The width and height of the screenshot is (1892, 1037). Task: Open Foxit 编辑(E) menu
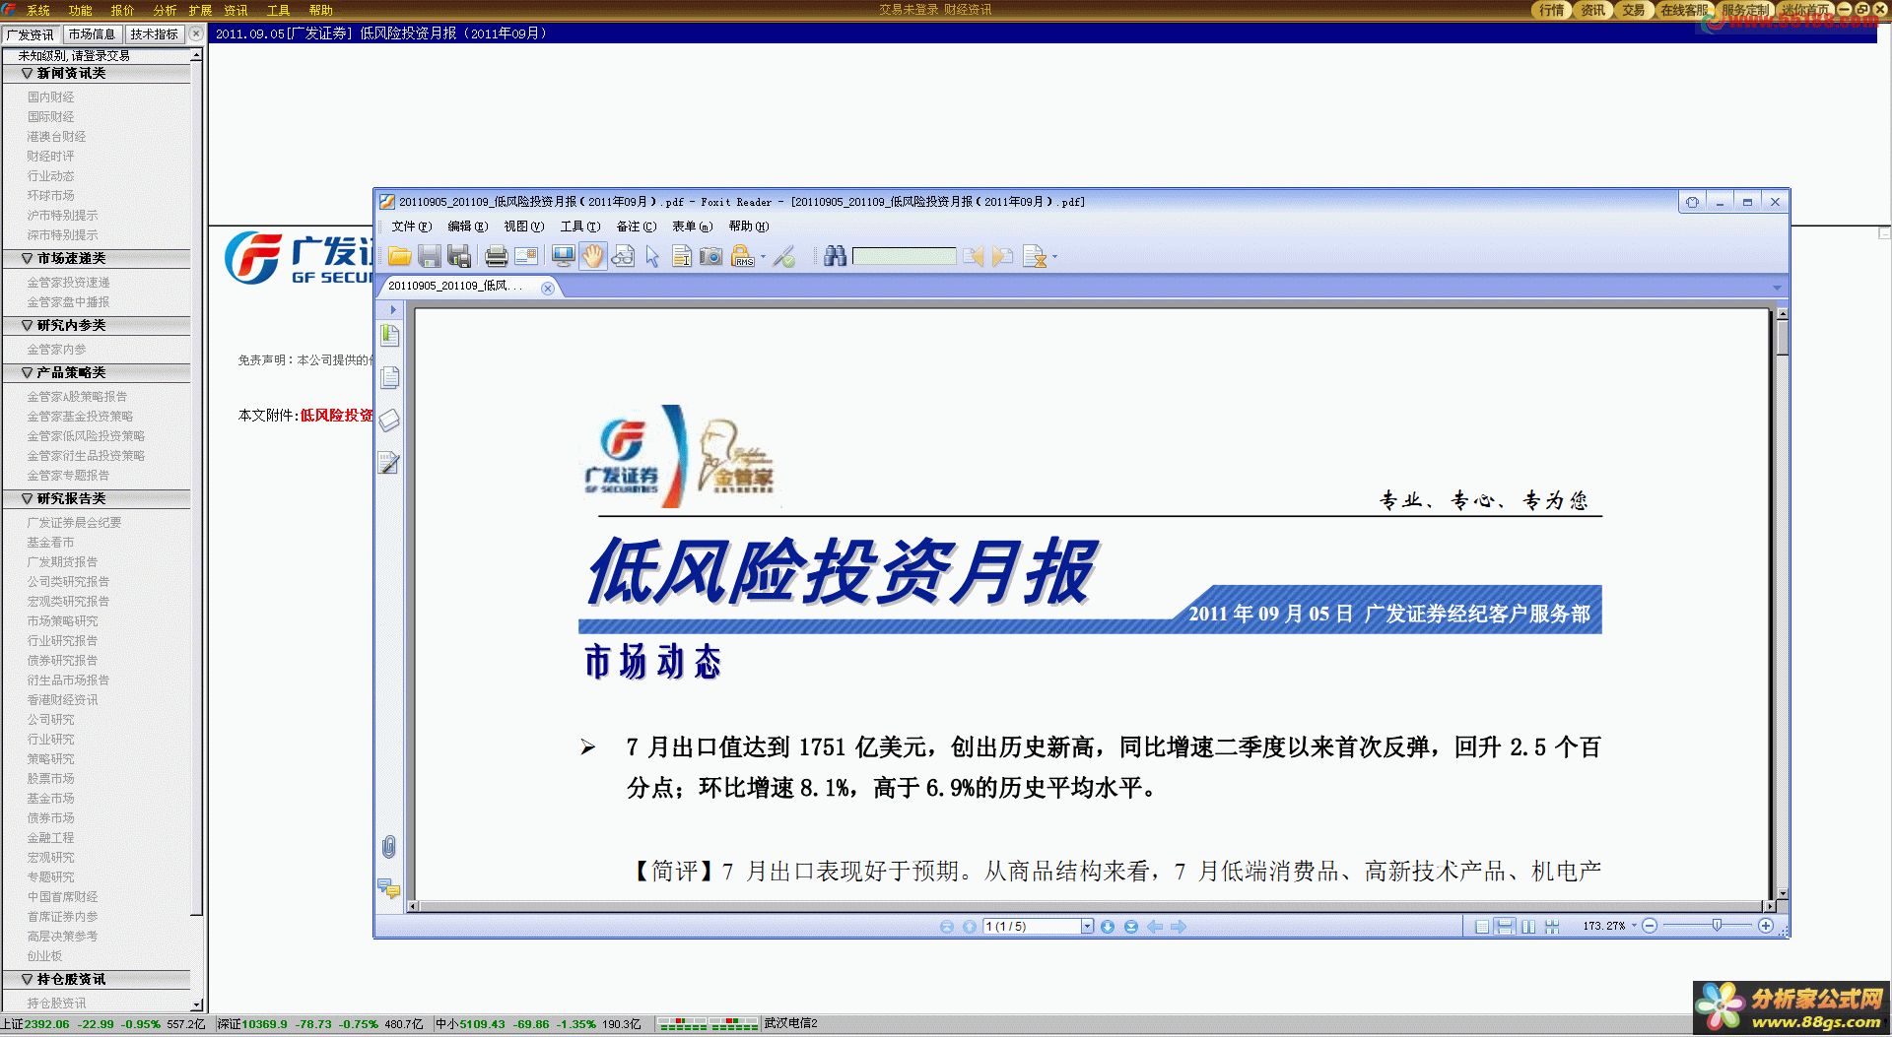(468, 227)
